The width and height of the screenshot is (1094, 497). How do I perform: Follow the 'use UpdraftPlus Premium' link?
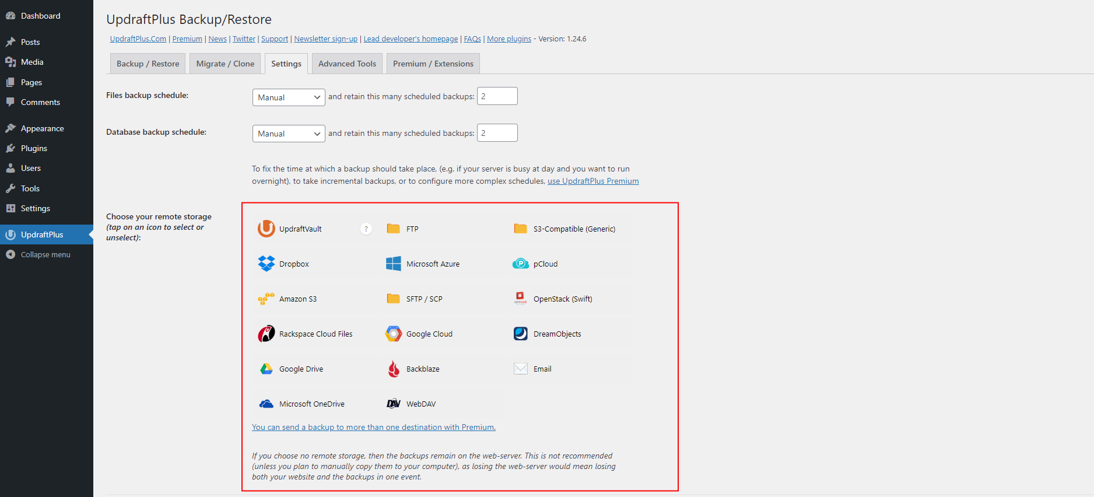(593, 181)
